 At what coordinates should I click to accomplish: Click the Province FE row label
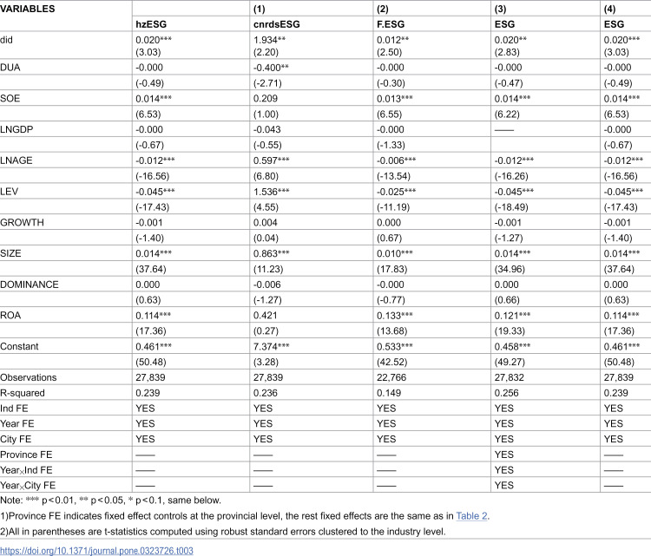coord(26,455)
